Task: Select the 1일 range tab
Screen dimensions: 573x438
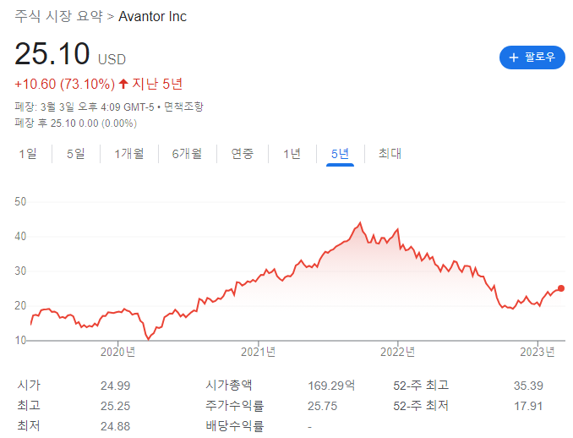Action: tap(28, 154)
